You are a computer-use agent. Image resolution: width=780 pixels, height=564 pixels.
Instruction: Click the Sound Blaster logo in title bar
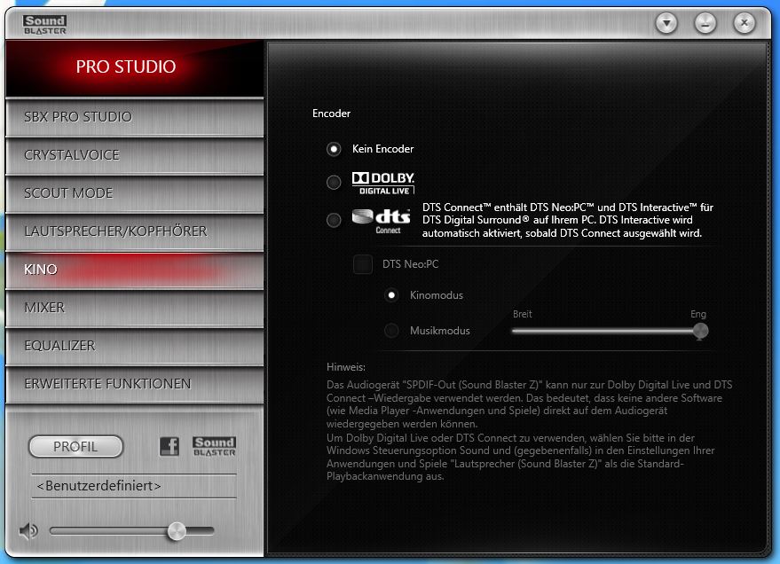(x=44, y=25)
